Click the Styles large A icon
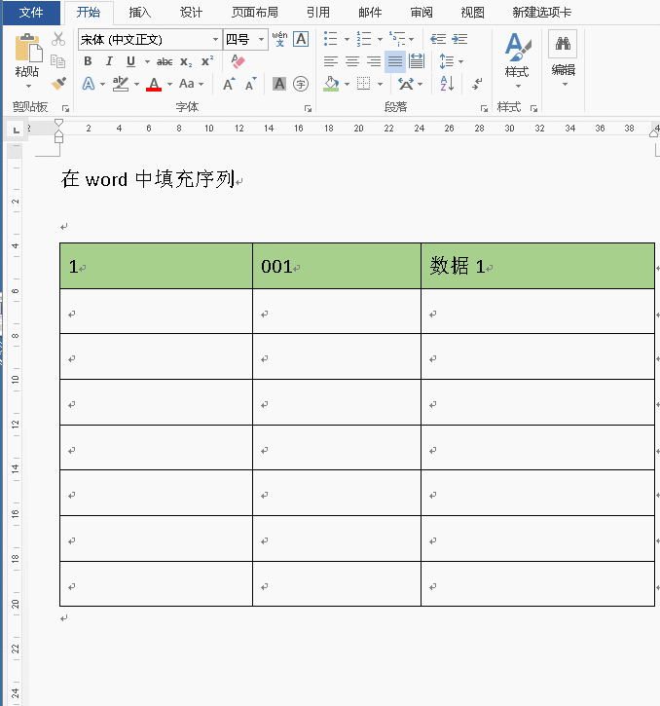This screenshot has height=706, width=660. (x=517, y=47)
